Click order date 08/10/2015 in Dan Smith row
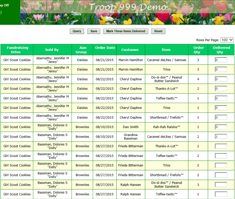This screenshot has width=235, height=199. coord(105,127)
